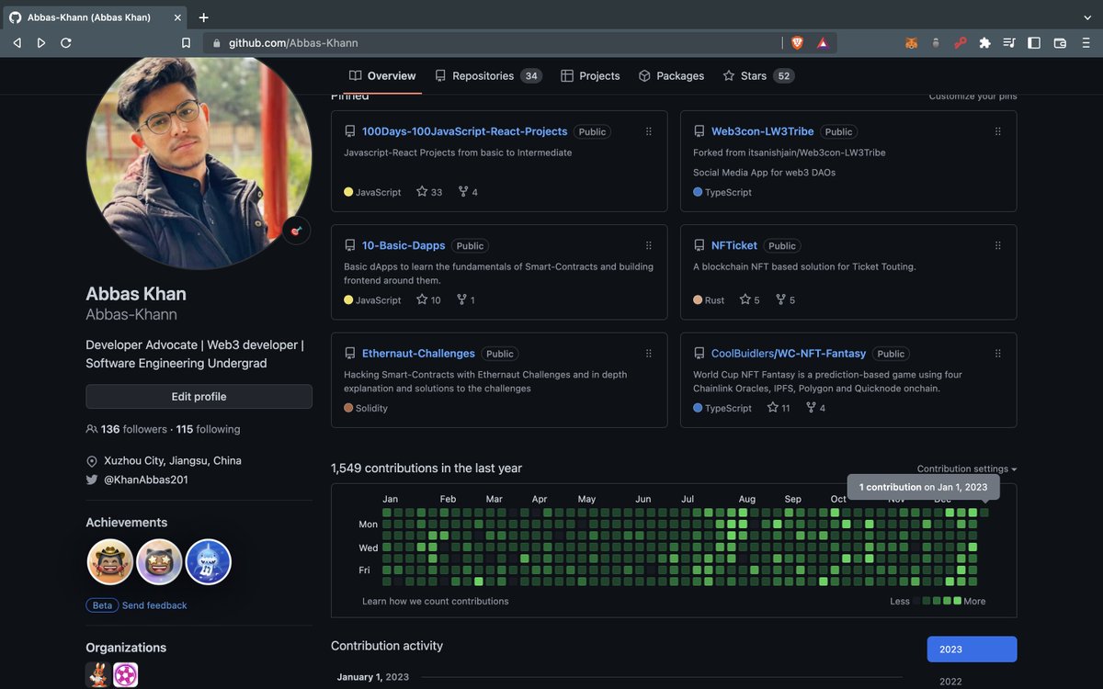
Task: Open Brave Rewards triangle icon
Action: pos(823,42)
